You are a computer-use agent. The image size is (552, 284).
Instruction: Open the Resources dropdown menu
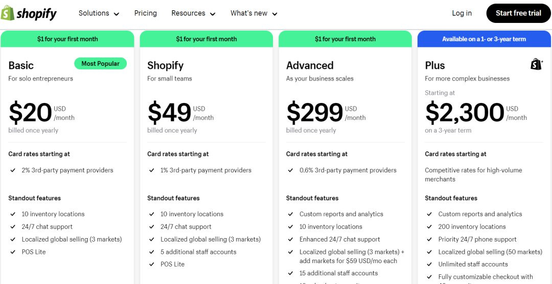(x=193, y=13)
